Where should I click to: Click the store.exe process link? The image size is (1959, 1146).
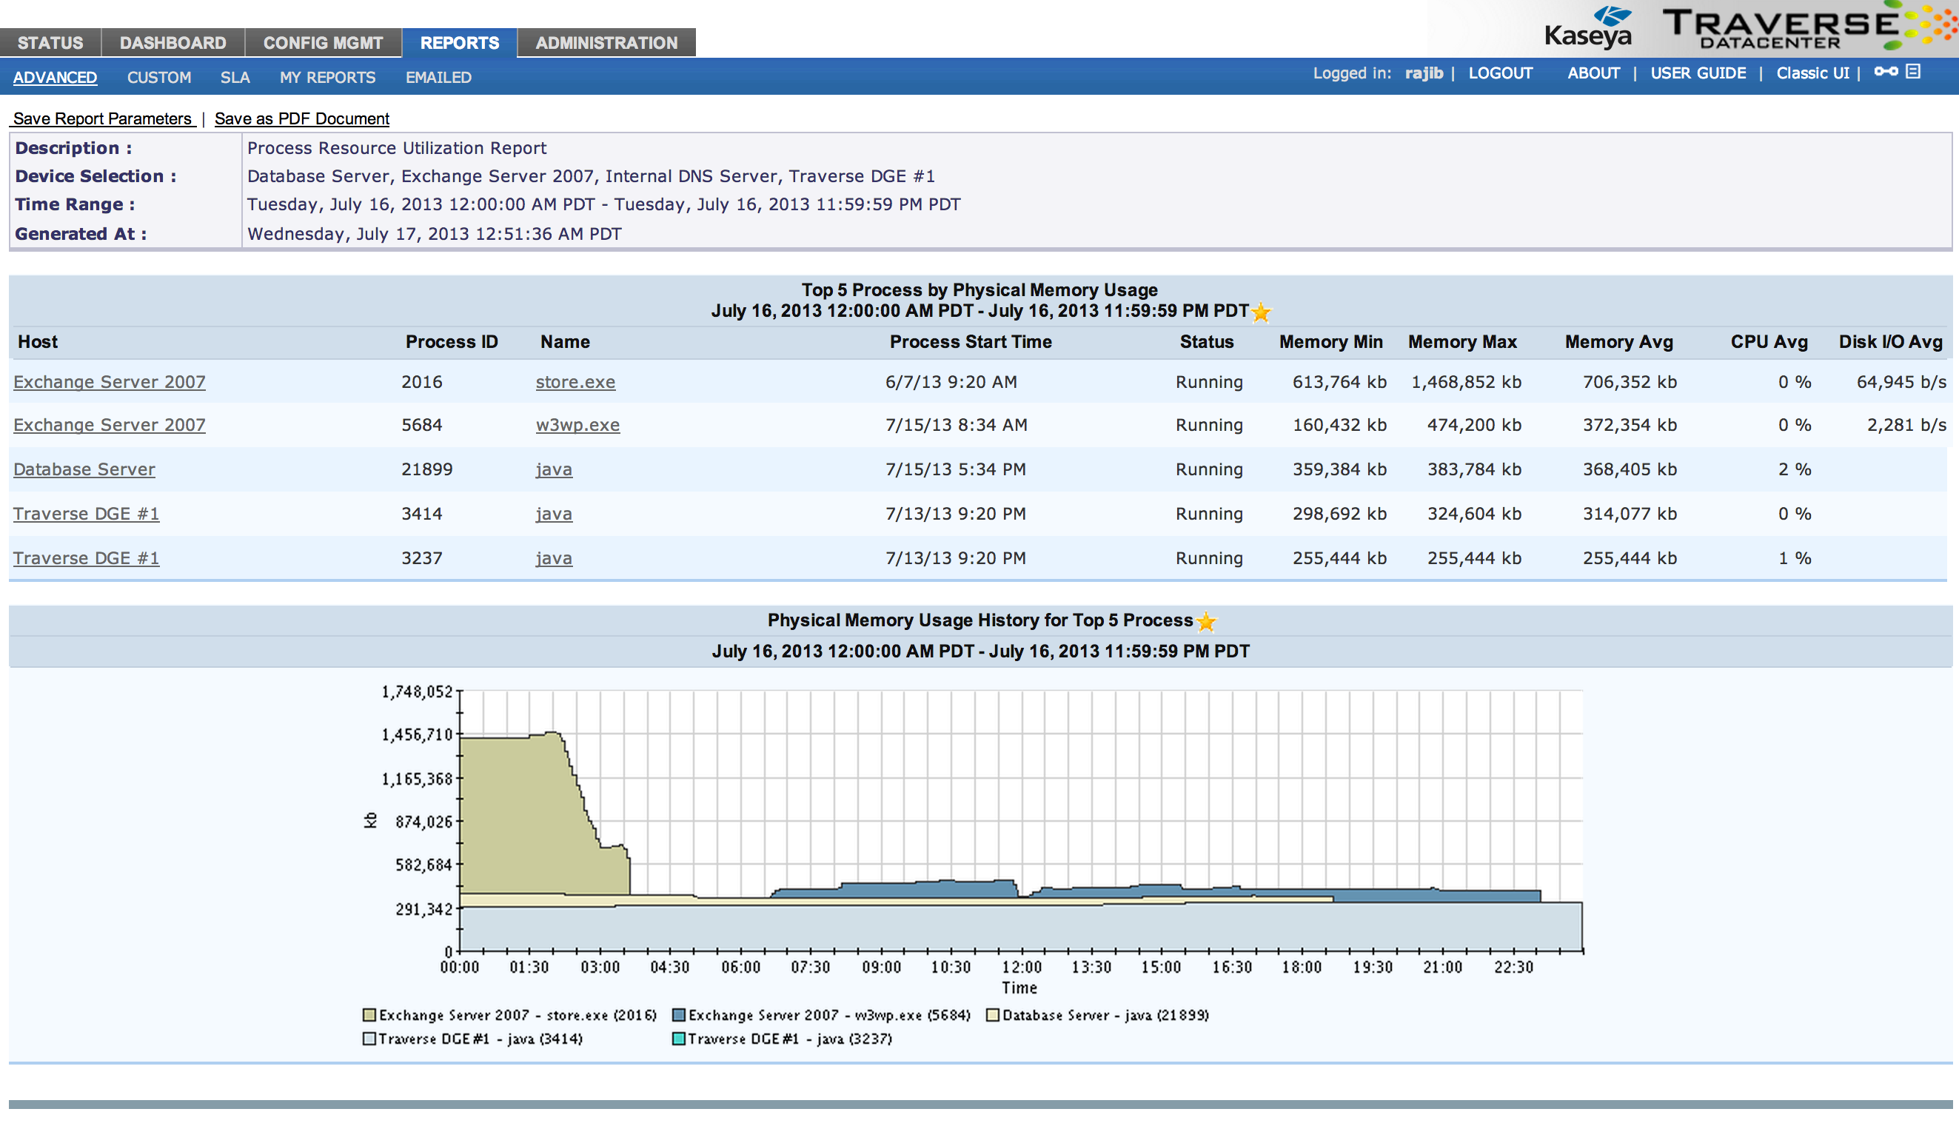[x=575, y=382]
